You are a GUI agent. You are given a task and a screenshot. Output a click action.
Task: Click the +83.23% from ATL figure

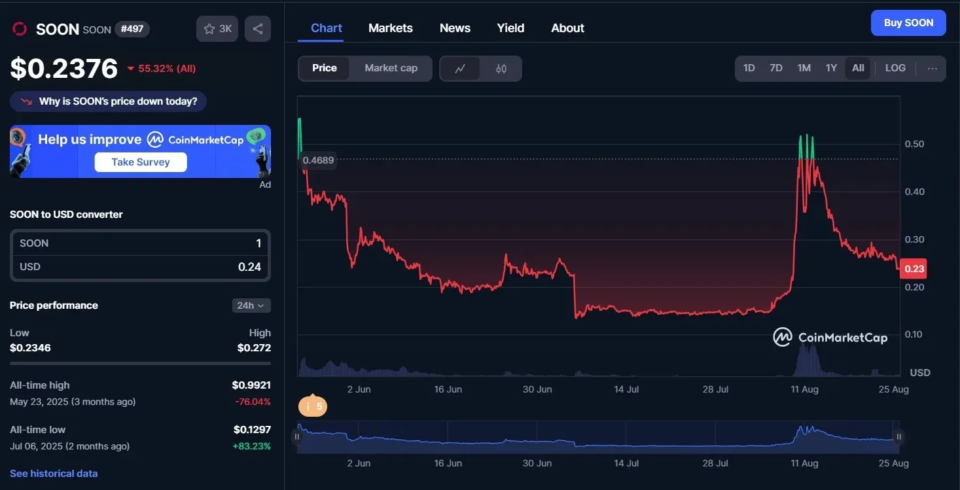point(251,446)
